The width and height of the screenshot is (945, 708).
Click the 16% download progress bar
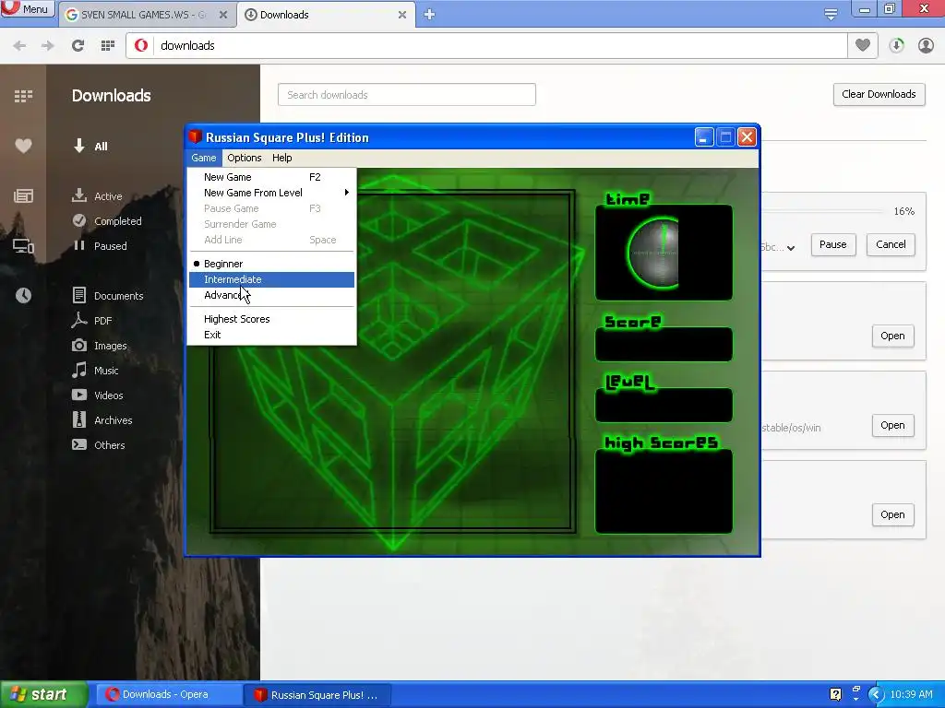[822, 211]
